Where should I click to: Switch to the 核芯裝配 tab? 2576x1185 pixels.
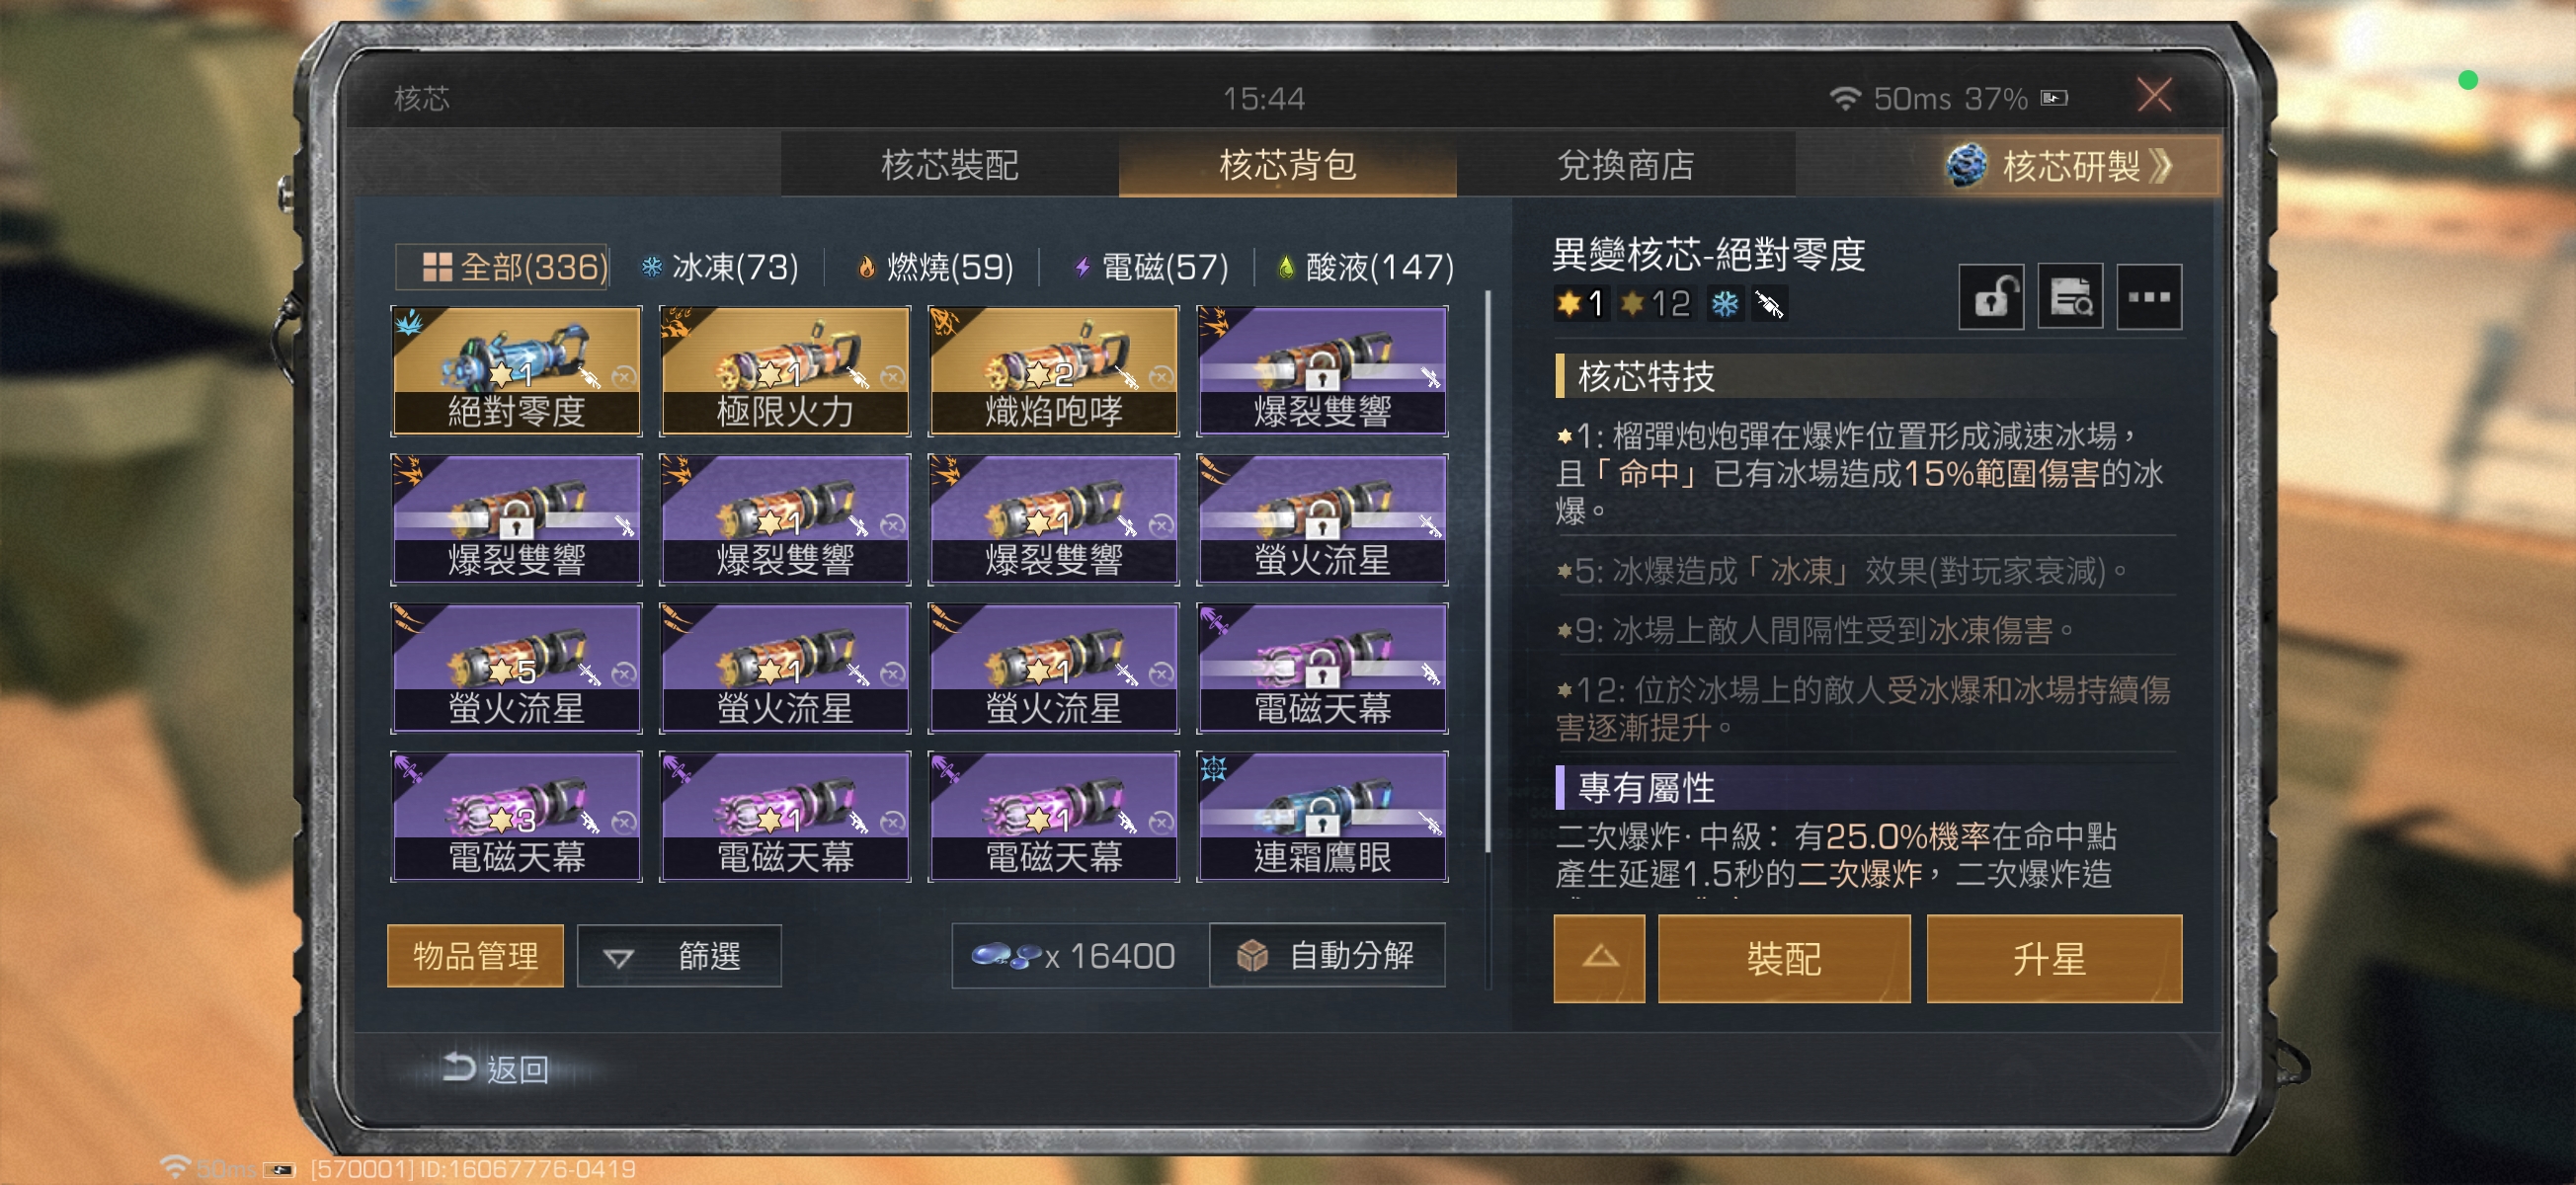(x=950, y=165)
